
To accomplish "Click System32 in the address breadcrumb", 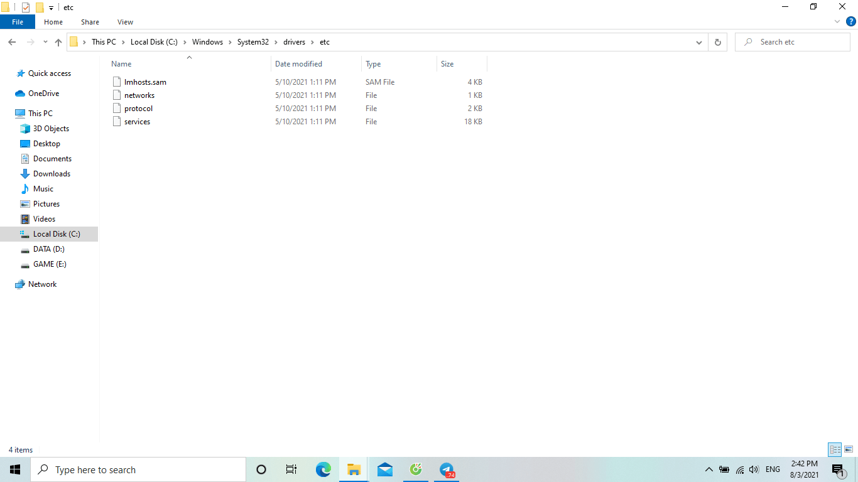I will point(253,42).
